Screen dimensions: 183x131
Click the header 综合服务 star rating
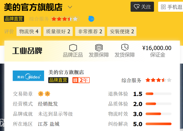[65, 19]
